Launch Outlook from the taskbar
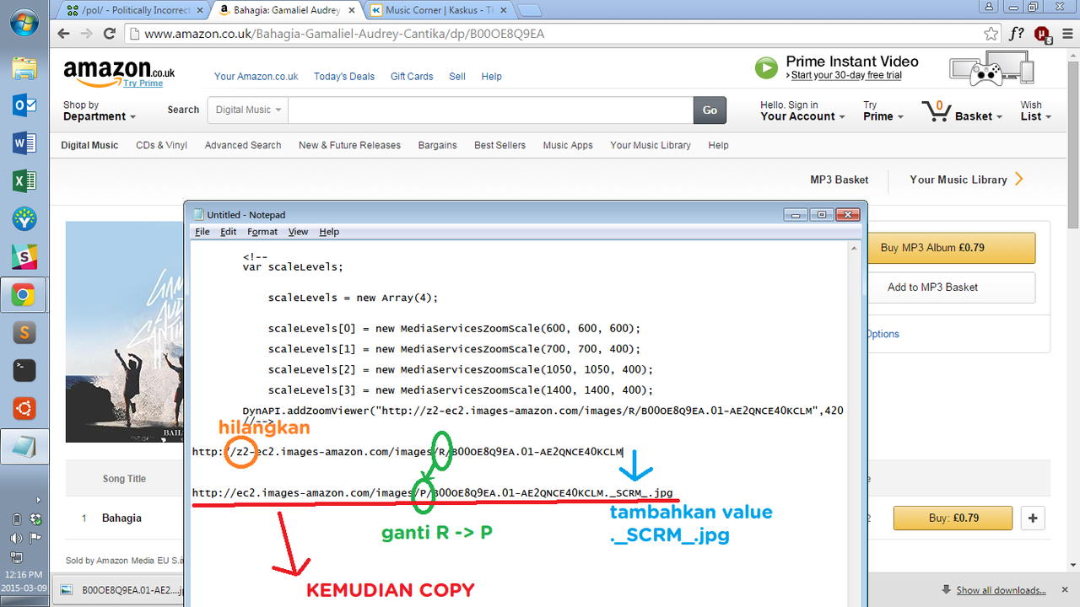1080x607 pixels. click(24, 106)
